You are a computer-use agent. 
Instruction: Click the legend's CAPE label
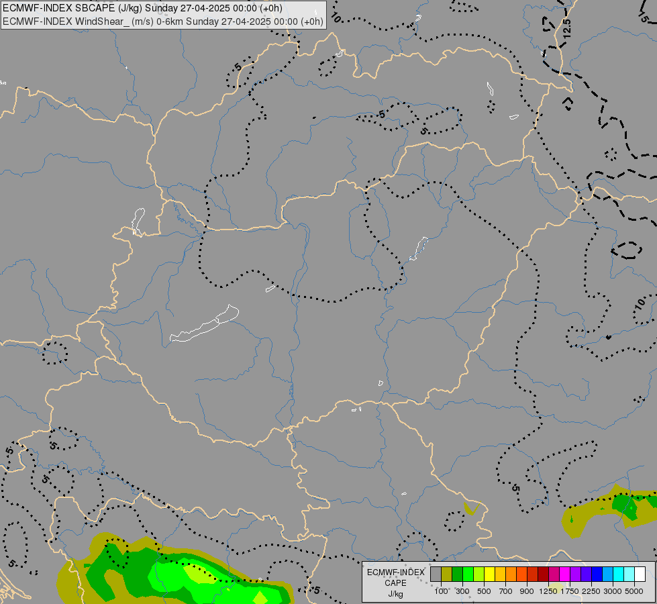[x=395, y=583]
